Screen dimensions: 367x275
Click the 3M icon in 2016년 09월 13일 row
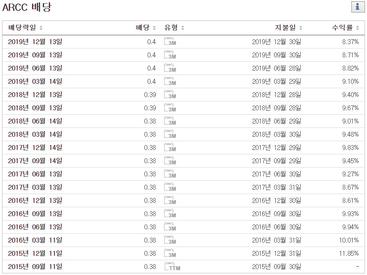coord(170,214)
